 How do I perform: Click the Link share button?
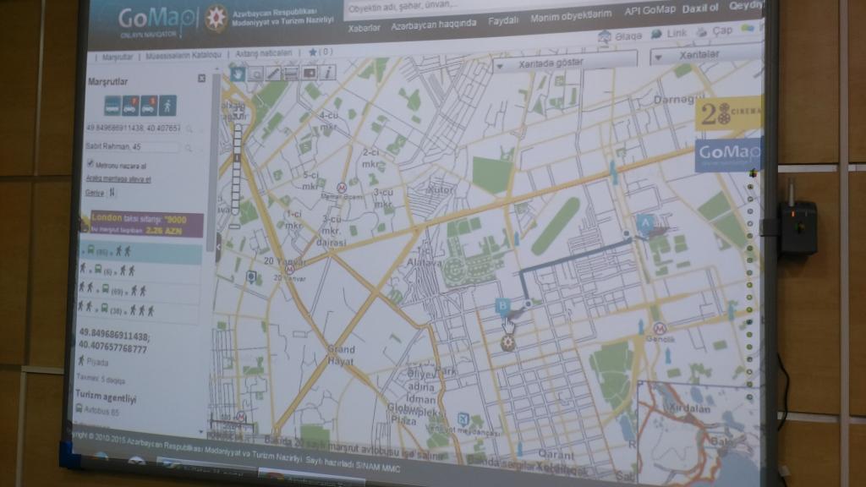[x=669, y=34]
